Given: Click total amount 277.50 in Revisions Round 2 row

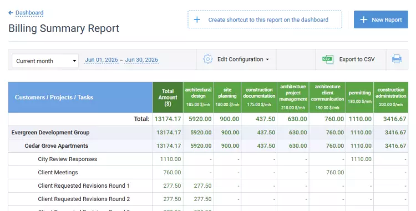Looking at the screenshot, I should pos(172,199).
